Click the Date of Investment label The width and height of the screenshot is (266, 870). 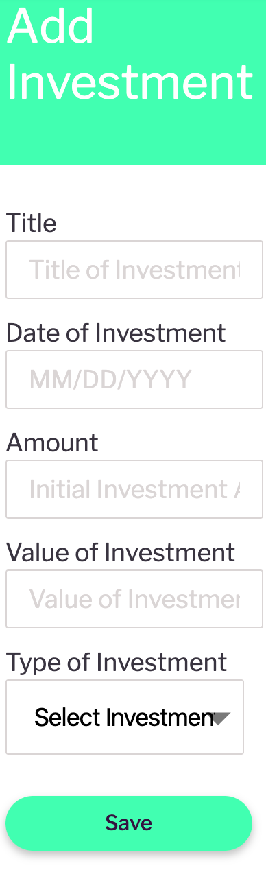[116, 333]
